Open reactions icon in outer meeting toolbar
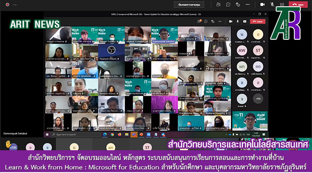 [238, 4]
